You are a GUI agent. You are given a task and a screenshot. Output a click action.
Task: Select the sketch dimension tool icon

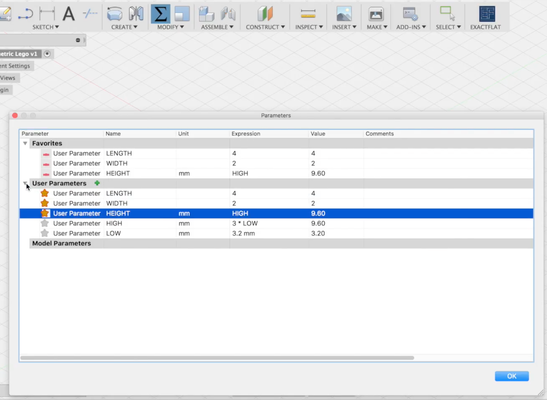47,14
